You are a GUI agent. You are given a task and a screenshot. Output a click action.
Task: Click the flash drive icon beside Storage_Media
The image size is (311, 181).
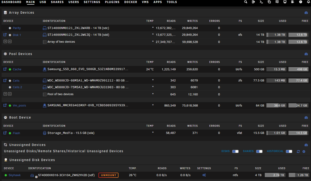[x=44, y=133]
